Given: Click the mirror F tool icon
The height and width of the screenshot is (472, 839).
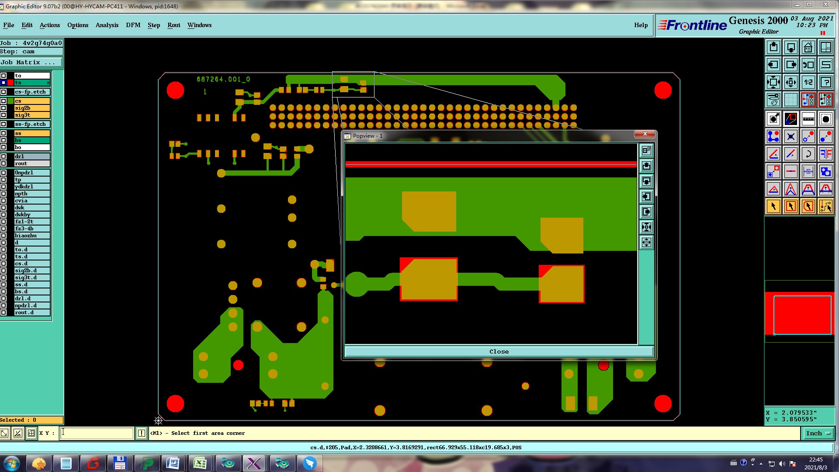Looking at the screenshot, I should pyautogui.click(x=825, y=154).
